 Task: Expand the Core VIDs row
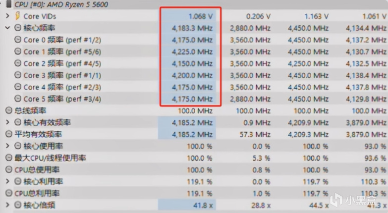click(x=7, y=16)
